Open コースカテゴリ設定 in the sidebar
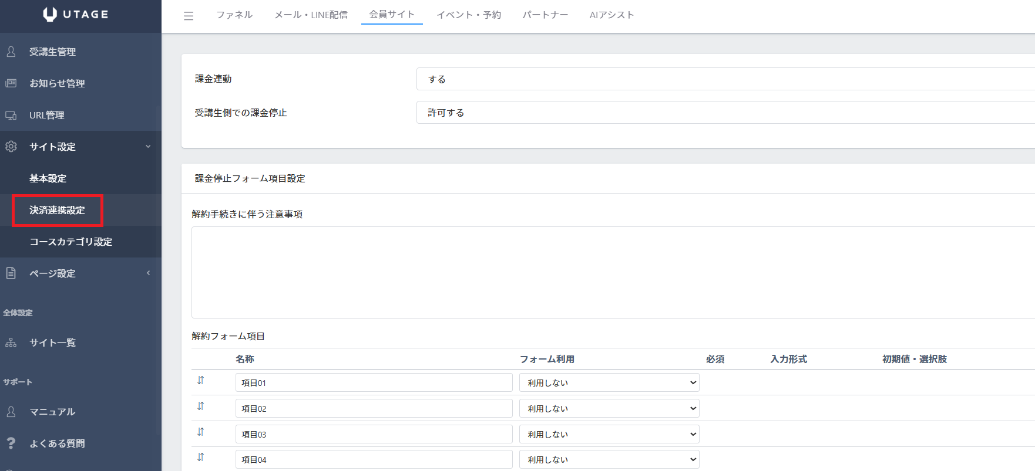Screen dimensions: 1035x471 [x=70, y=242]
